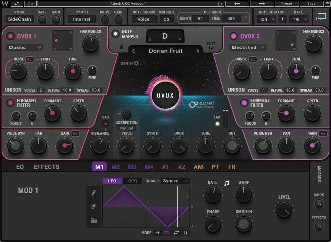Click the MOD 1 LEVEL knob
Viewport: 331px width, 242px height.
click(284, 210)
